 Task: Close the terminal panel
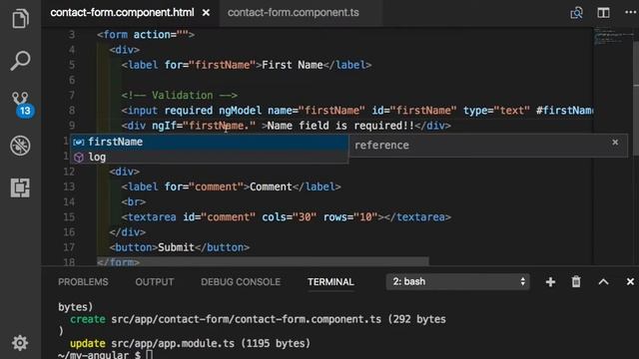coord(630,281)
